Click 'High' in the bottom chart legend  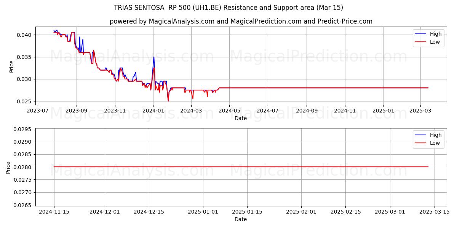(x=436, y=135)
